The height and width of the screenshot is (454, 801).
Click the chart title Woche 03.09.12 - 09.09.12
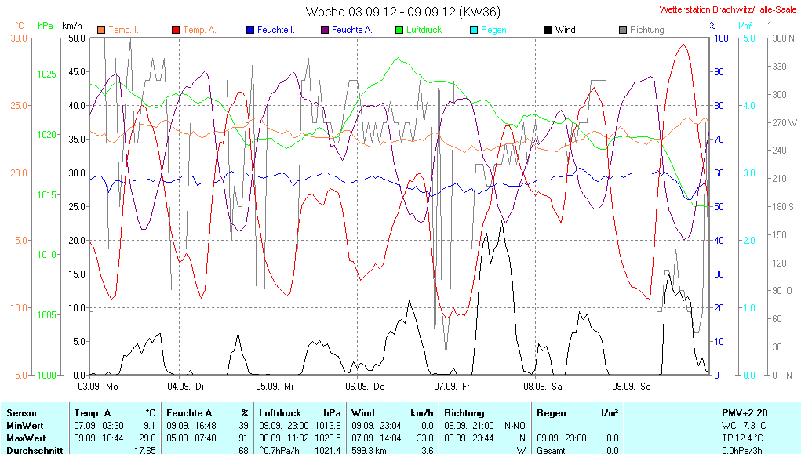click(403, 11)
